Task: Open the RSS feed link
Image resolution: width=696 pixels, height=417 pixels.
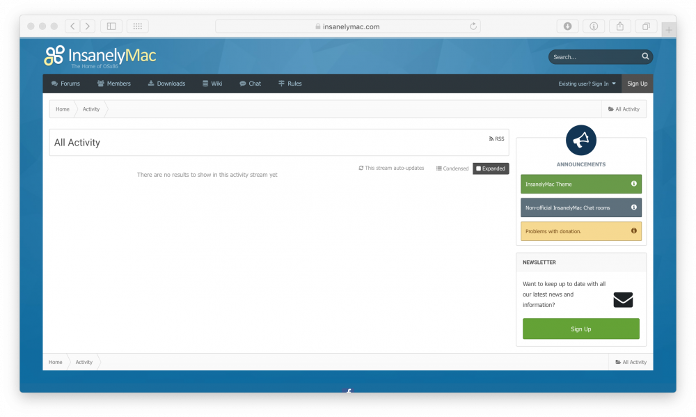Action: [496, 139]
